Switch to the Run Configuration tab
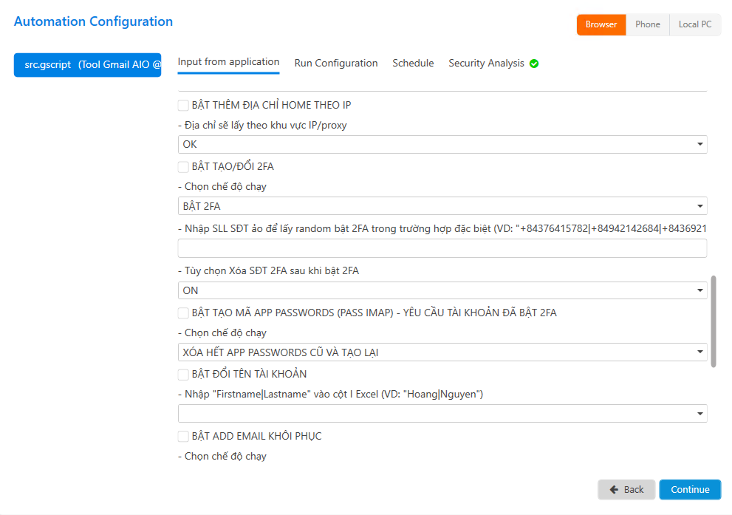The height and width of the screenshot is (515, 732). point(336,64)
